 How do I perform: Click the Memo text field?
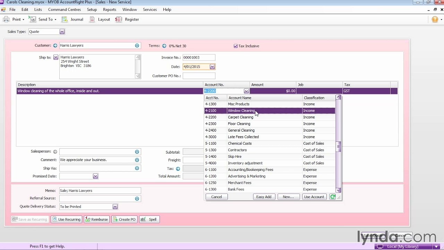[100, 191]
